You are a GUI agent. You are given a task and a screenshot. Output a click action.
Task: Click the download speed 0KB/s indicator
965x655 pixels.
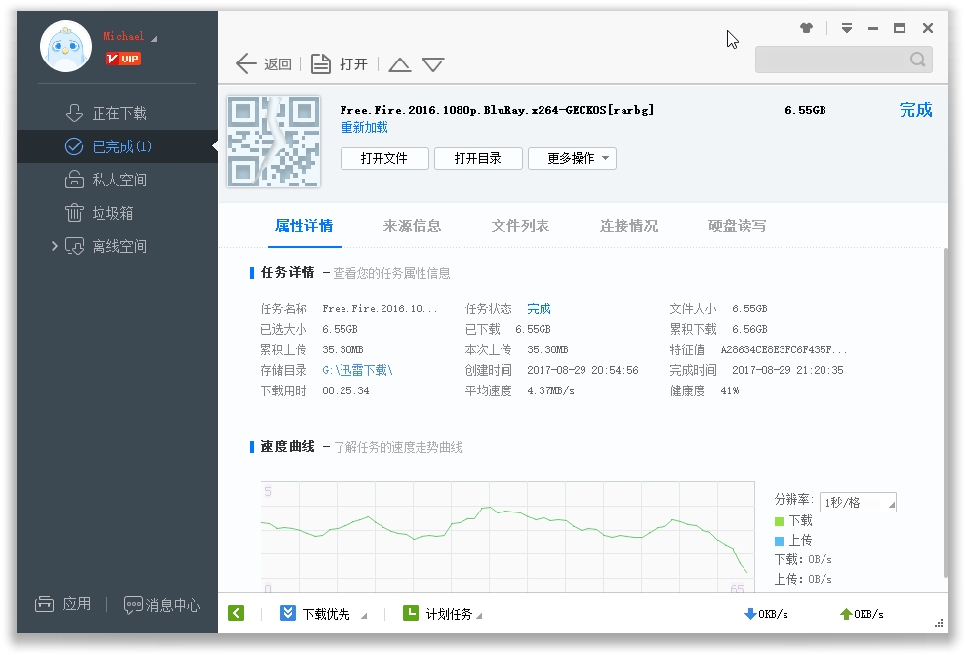point(766,614)
